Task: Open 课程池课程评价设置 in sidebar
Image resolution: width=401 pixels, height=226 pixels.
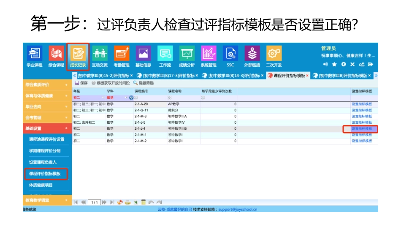Action: [x=46, y=139]
